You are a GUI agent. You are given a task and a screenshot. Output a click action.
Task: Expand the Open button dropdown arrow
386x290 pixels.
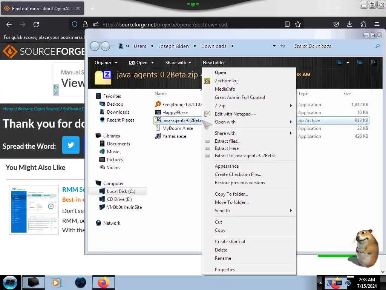pos(153,63)
